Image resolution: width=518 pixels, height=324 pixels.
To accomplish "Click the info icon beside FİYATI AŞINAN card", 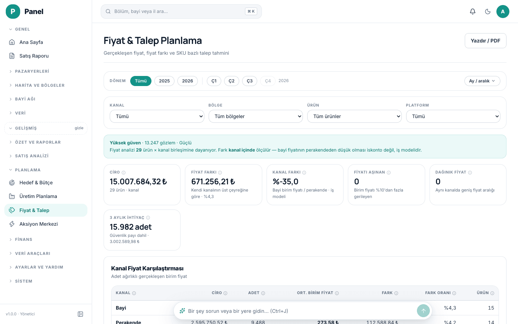I will tap(389, 172).
